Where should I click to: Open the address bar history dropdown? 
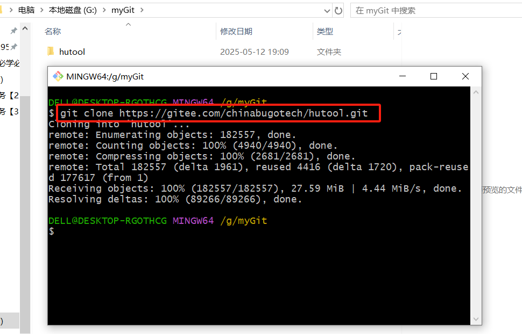point(327,11)
